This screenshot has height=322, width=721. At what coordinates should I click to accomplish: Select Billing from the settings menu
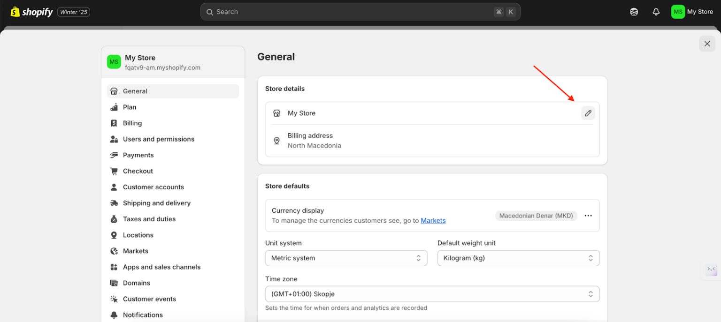point(132,123)
